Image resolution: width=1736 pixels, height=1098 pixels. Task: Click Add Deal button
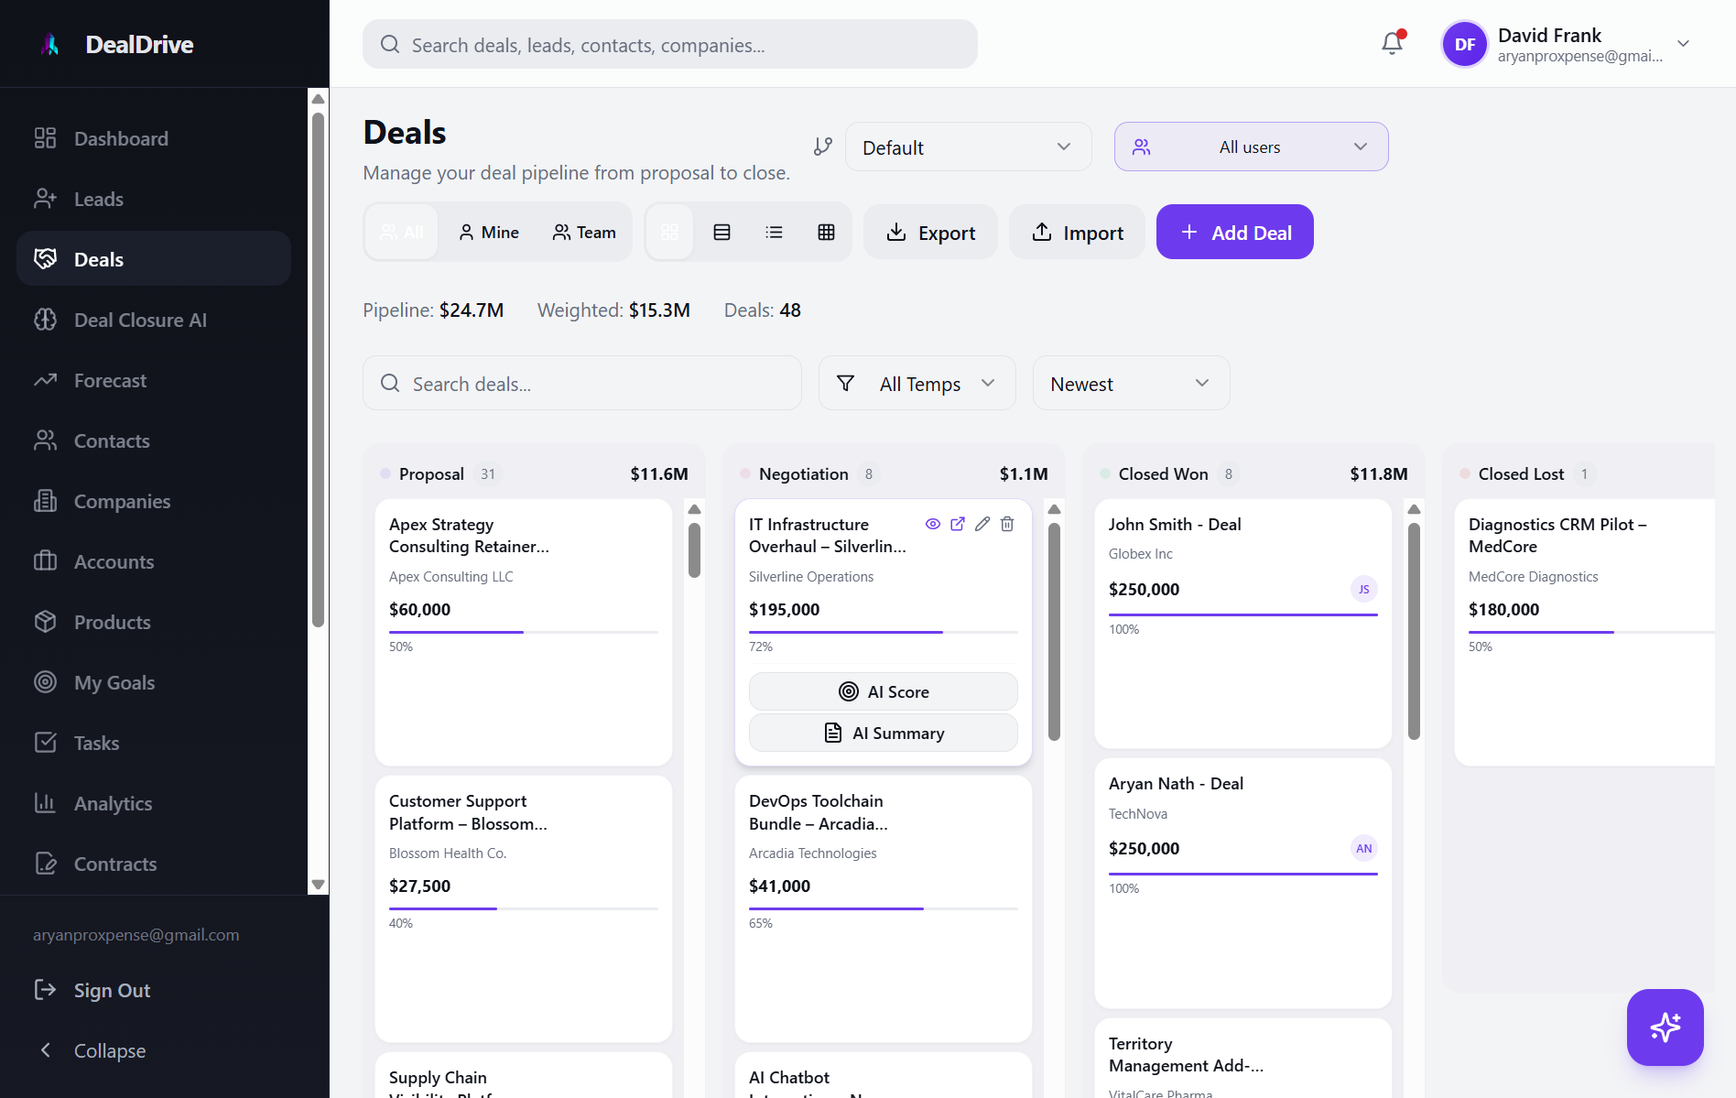pyautogui.click(x=1234, y=232)
